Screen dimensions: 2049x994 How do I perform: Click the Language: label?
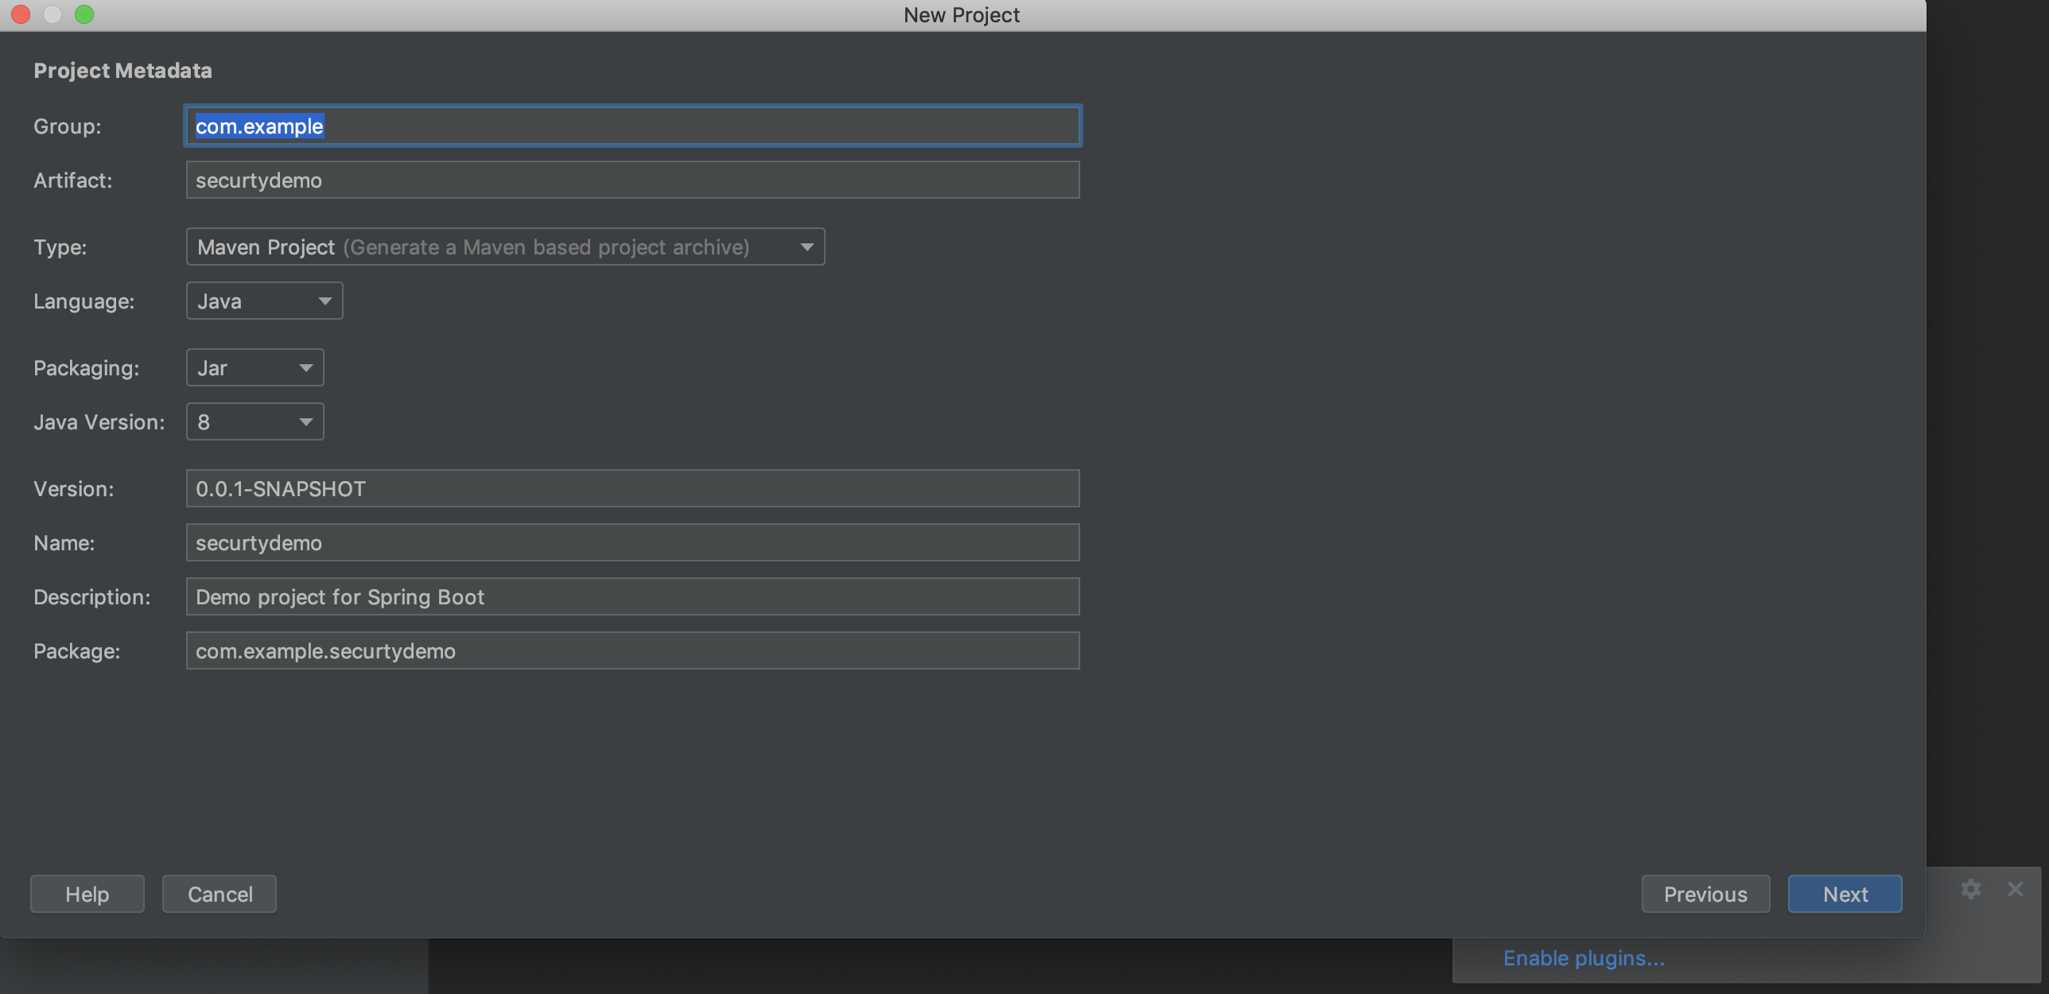pos(84,301)
